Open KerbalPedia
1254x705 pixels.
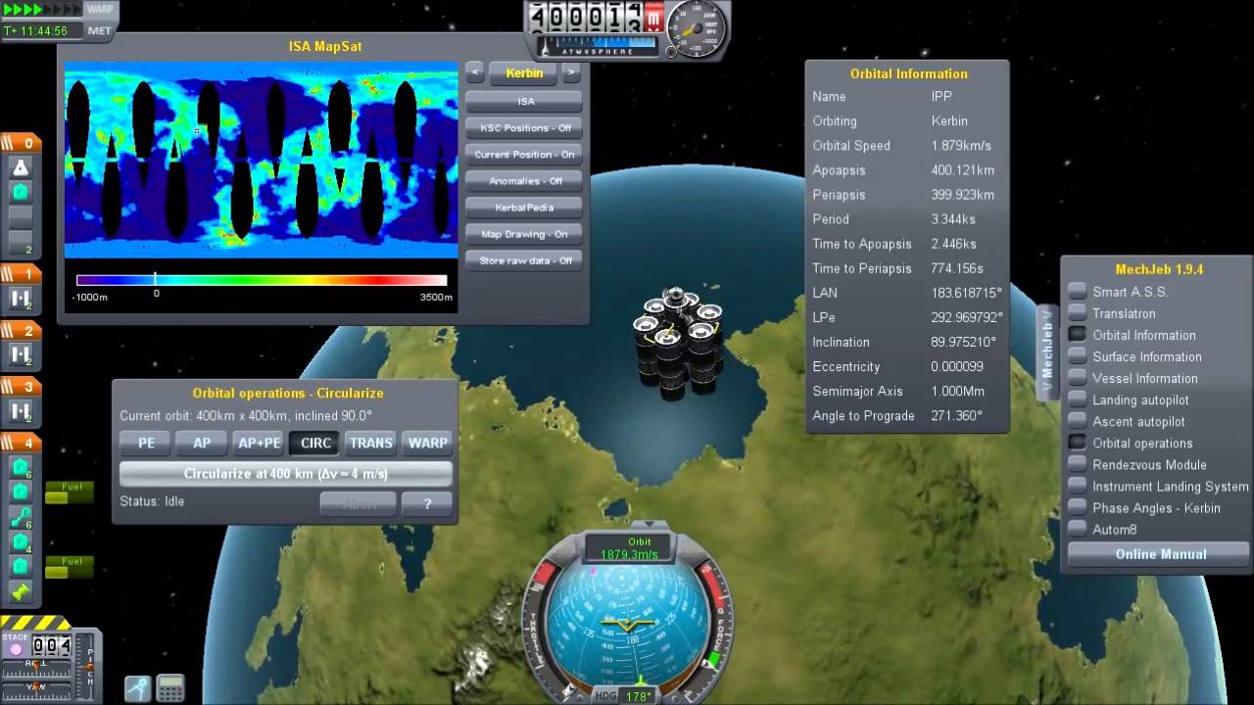tap(524, 208)
